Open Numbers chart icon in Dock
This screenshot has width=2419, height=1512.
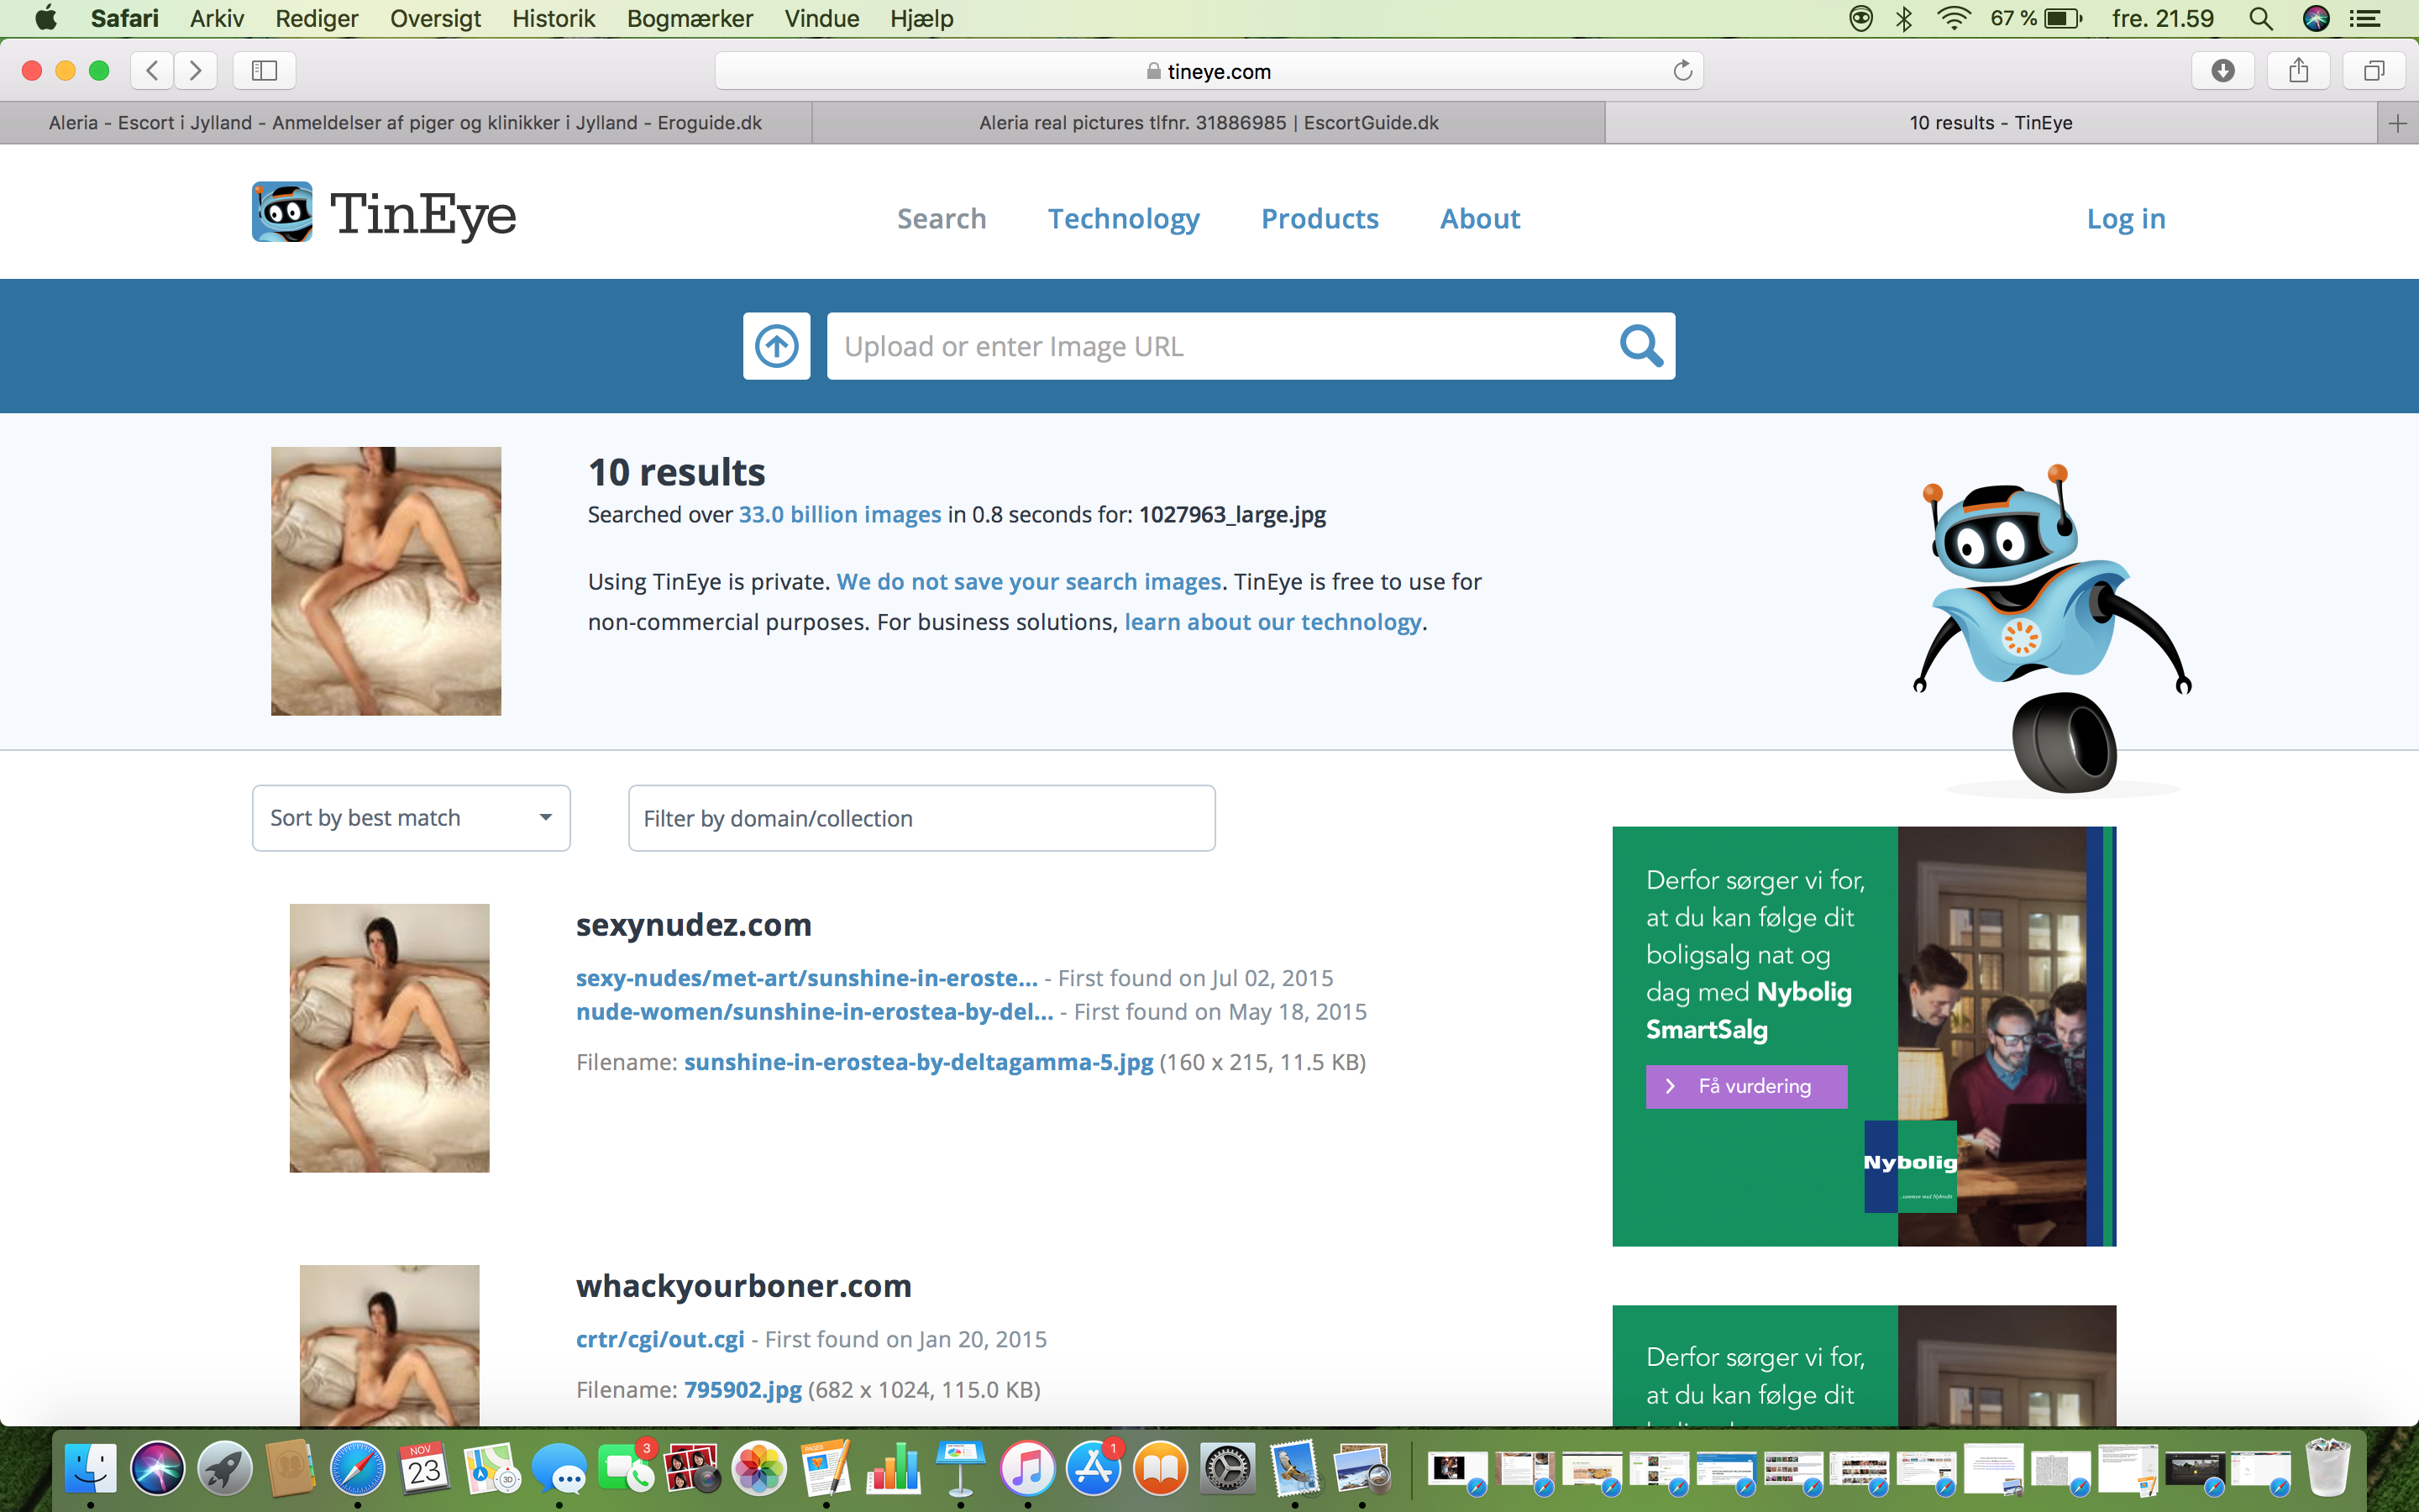[894, 1469]
